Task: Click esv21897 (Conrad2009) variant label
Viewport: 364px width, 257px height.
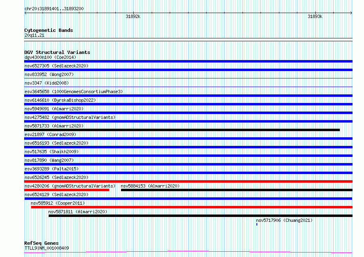Action: 50,134
